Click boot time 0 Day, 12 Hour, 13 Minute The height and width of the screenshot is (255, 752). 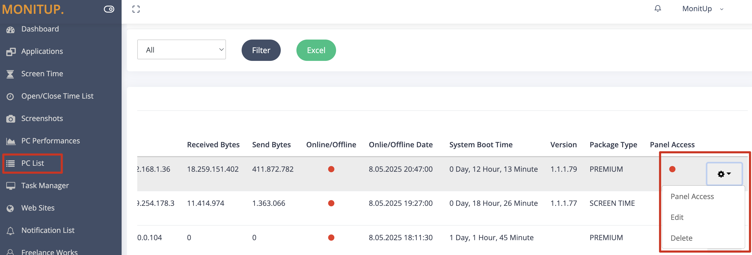[x=493, y=169]
